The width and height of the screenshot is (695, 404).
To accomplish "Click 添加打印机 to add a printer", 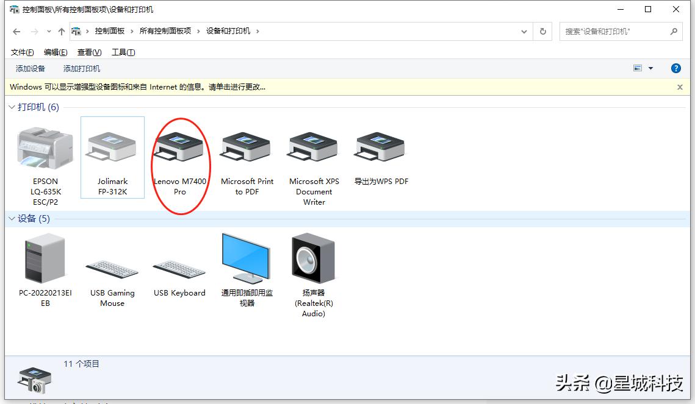I will tap(80, 69).
